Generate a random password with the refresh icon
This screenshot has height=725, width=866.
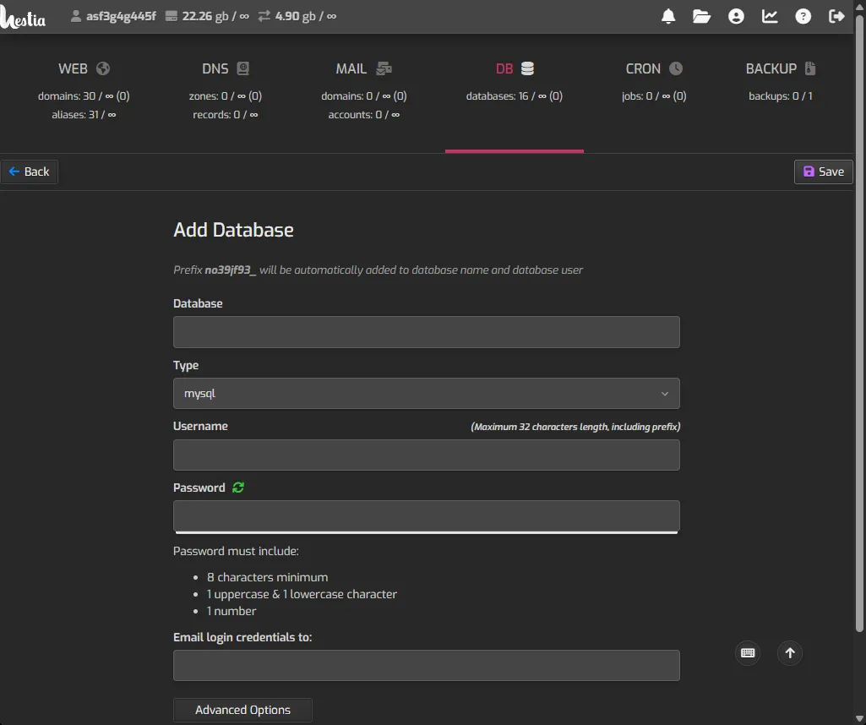(x=237, y=488)
